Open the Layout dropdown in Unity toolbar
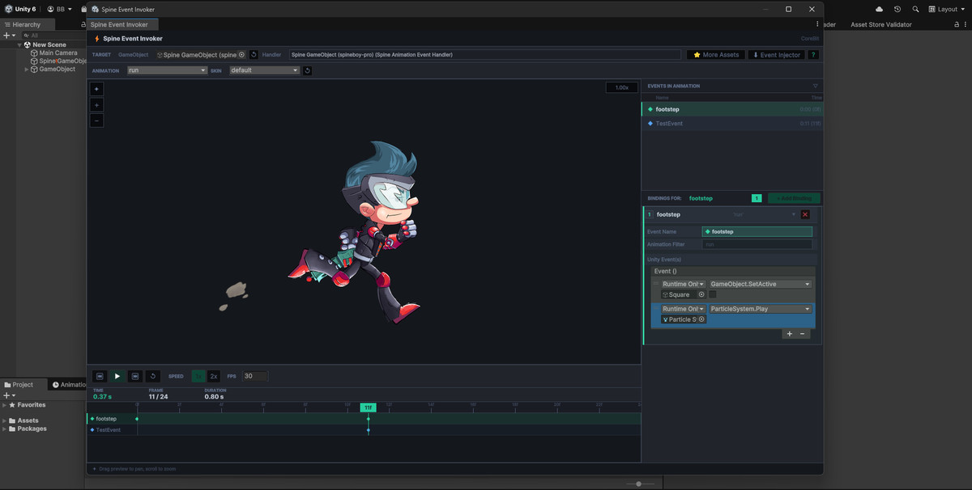This screenshot has width=972, height=490. pos(948,9)
